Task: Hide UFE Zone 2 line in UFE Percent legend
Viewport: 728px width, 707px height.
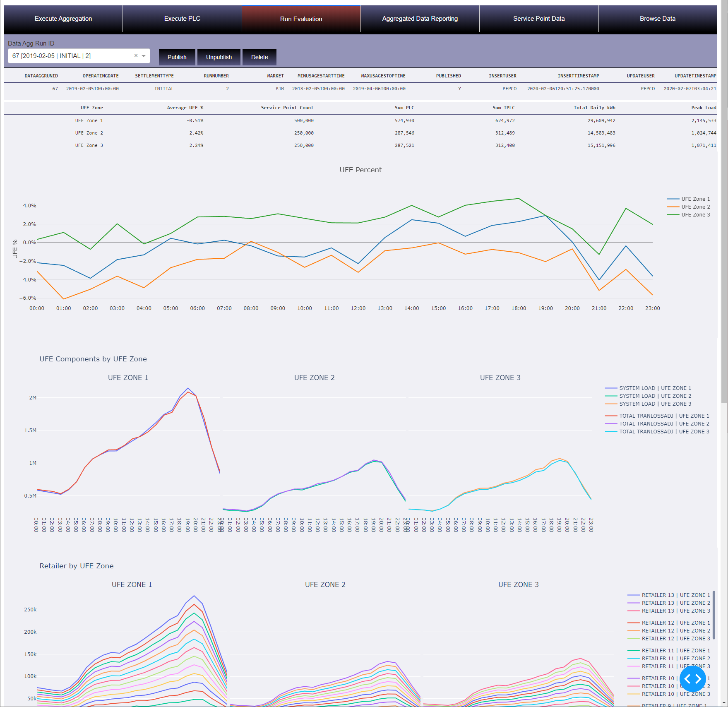Action: [x=689, y=207]
